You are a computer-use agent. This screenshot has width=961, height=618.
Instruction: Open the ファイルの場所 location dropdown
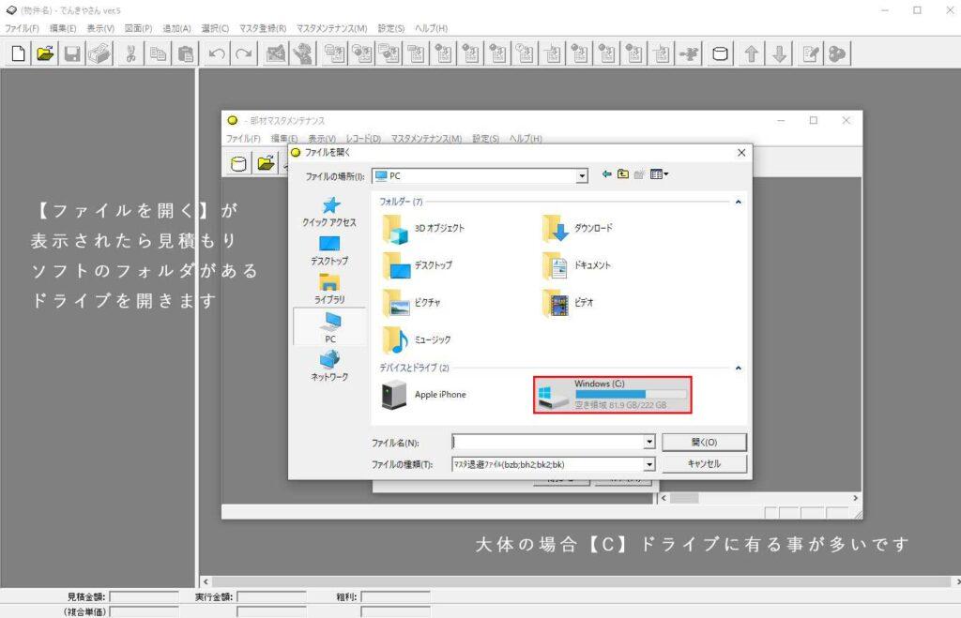pyautogui.click(x=582, y=175)
